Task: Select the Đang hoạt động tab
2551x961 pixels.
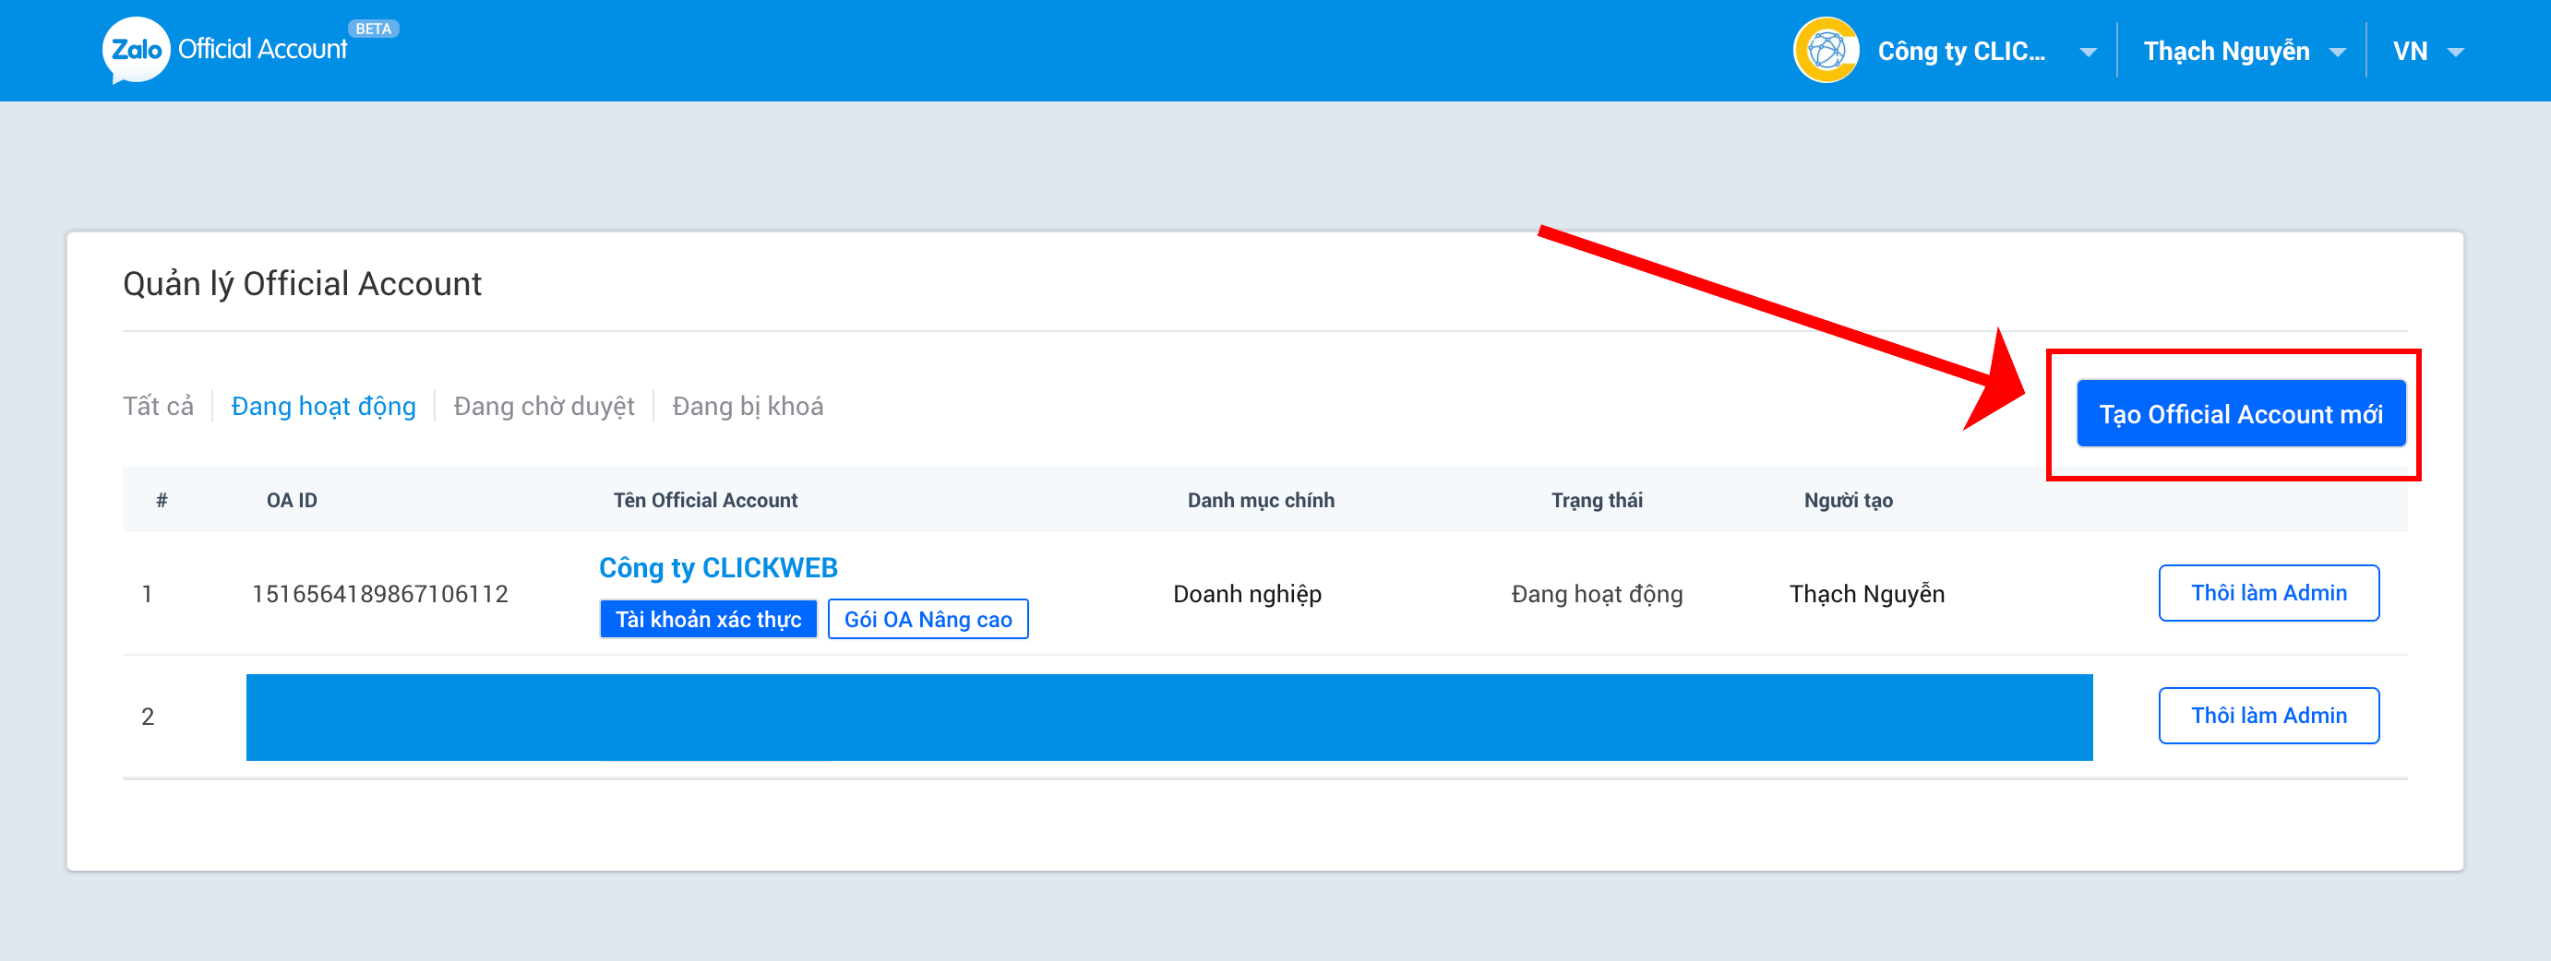Action: click(324, 406)
